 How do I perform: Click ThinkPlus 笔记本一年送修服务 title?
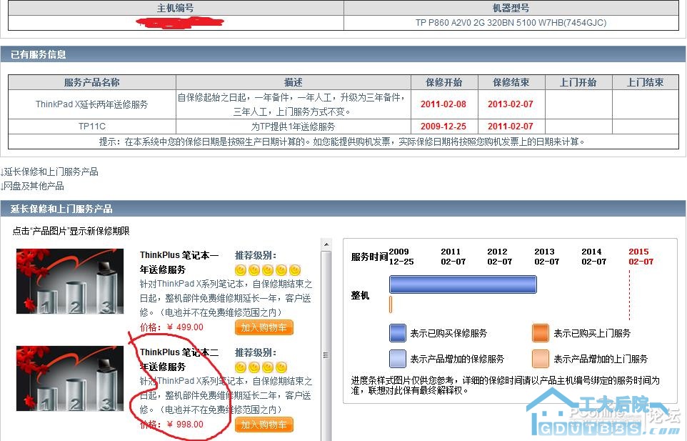pyautogui.click(x=179, y=262)
